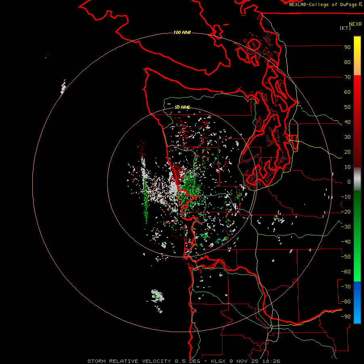Viewport: 364px width, 364px height.
Task: Click the positive 70 scale value
Action: tap(347, 77)
